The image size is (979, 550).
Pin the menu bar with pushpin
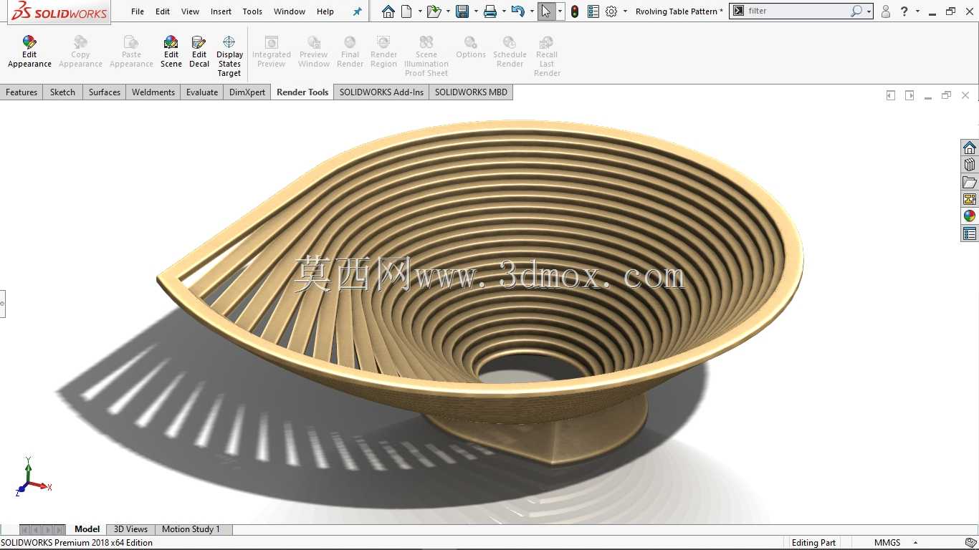(x=357, y=11)
